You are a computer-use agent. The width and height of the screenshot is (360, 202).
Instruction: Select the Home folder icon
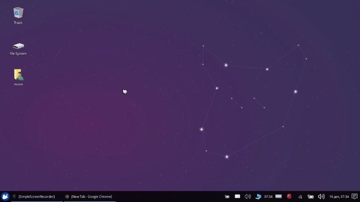(19, 75)
